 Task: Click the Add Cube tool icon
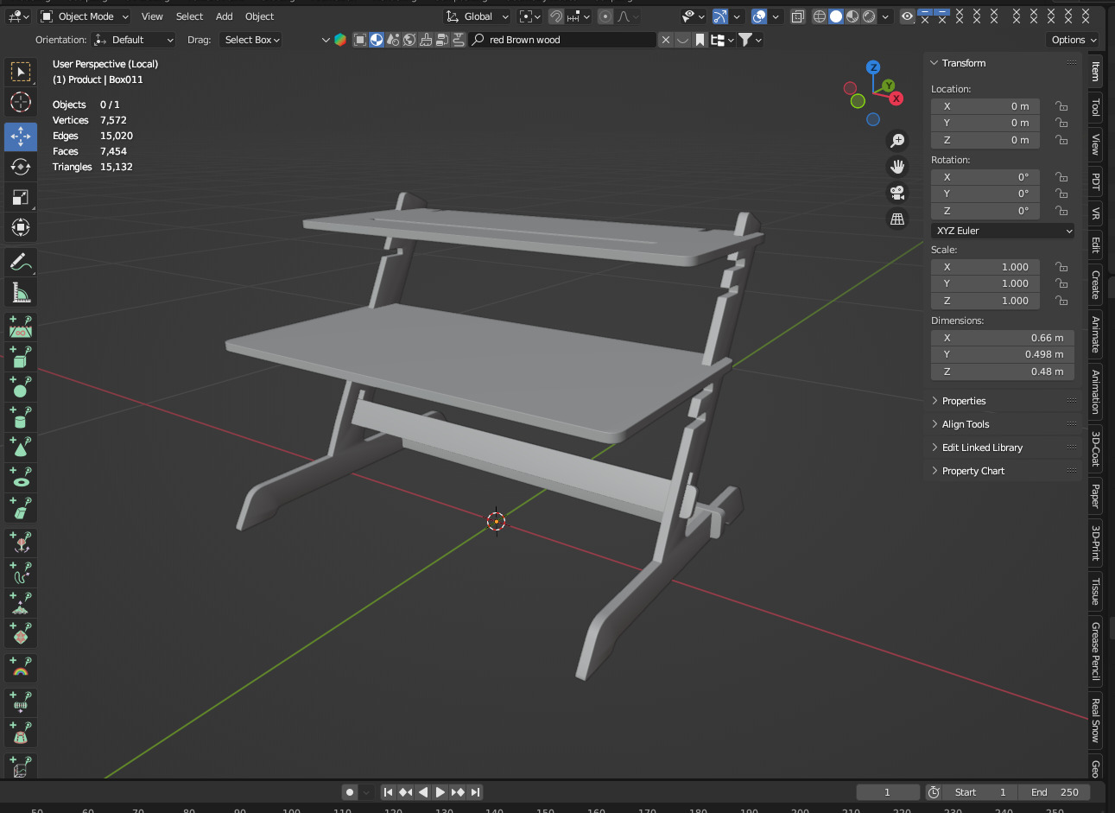coord(21,357)
